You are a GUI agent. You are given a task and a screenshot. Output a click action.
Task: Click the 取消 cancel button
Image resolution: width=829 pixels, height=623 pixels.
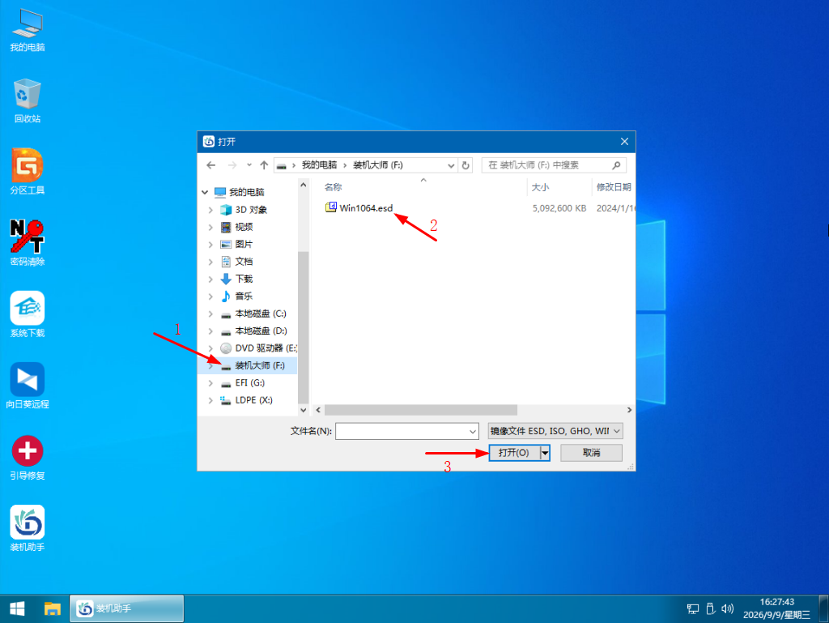tap(591, 453)
